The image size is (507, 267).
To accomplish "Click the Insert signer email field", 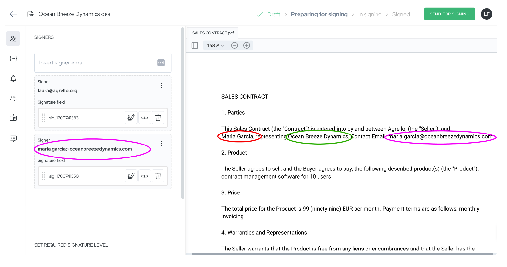I will pyautogui.click(x=103, y=63).
